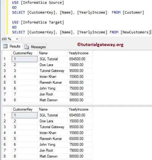
Task: Click Ramesh Kumar cell in first grid
Action: pyautogui.click(x=52, y=82)
